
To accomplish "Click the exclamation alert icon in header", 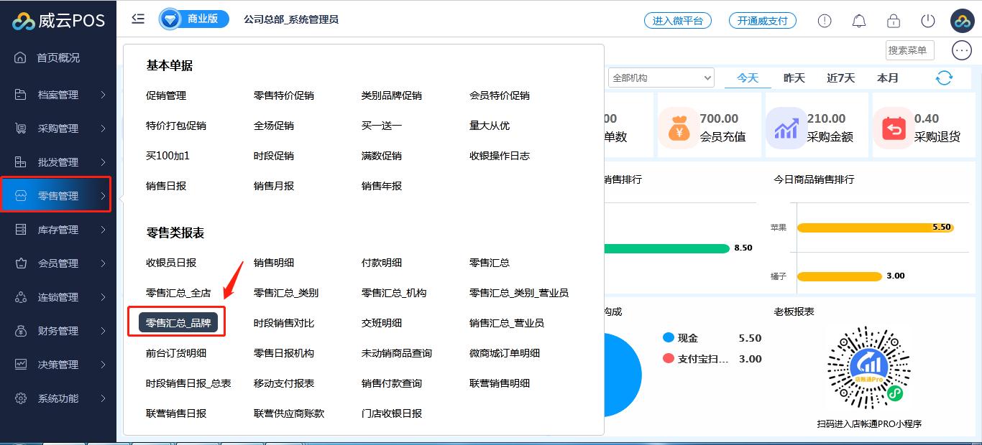I will (x=825, y=21).
